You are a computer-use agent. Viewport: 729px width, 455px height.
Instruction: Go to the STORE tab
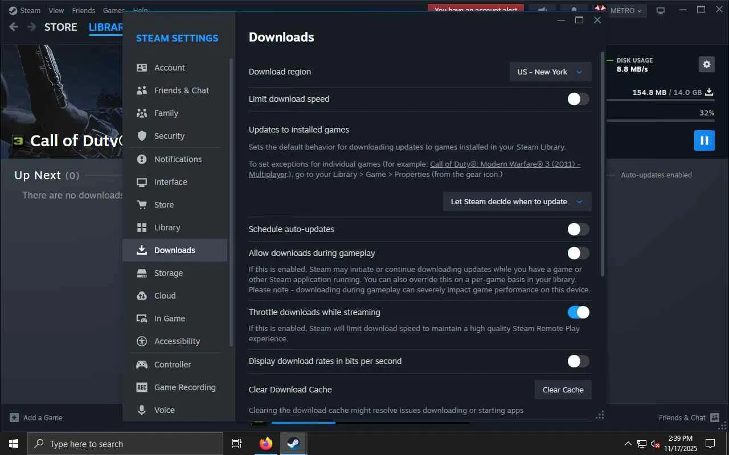pos(61,27)
